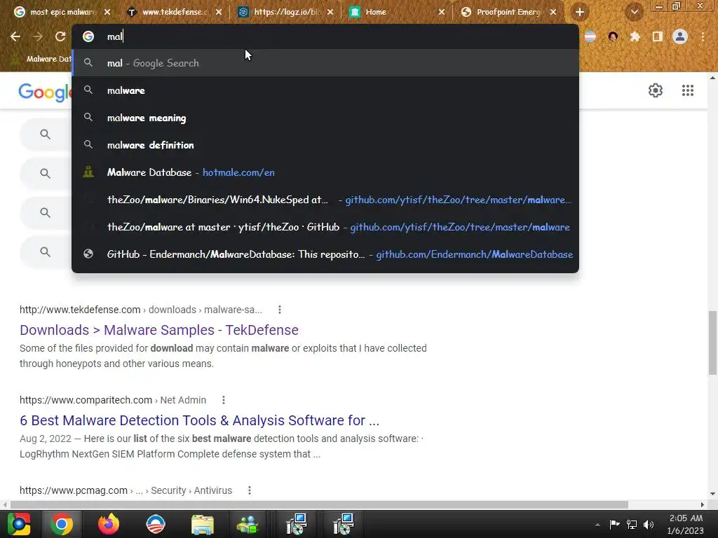This screenshot has width=718, height=538.
Task: Open a new browser tab
Action: pos(580,13)
